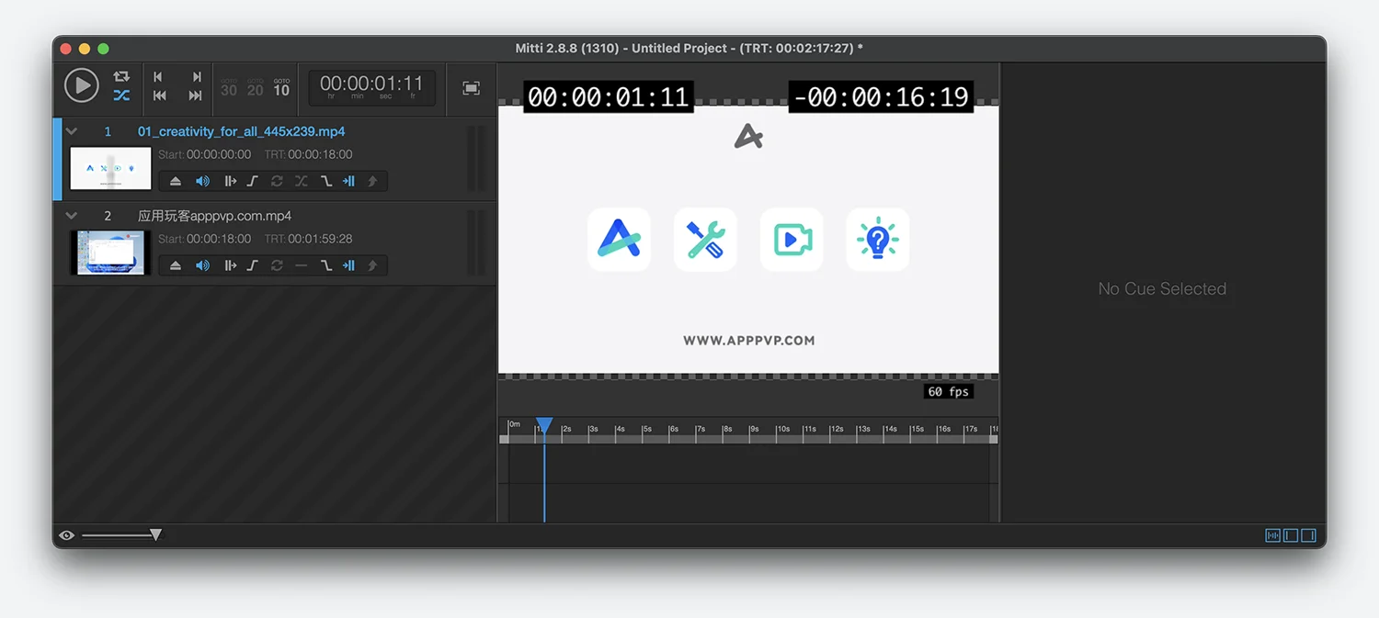Toggle the fade-in icon on cue 2

252,265
